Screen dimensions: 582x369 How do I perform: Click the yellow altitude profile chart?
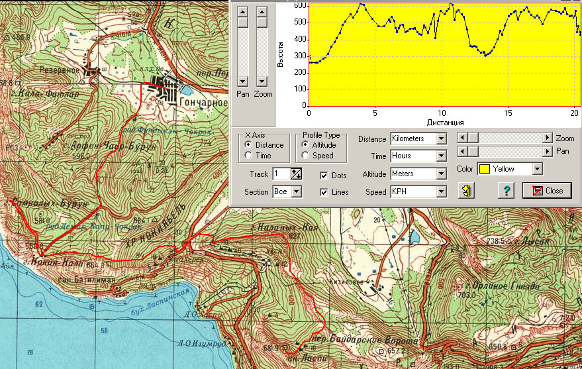445,54
